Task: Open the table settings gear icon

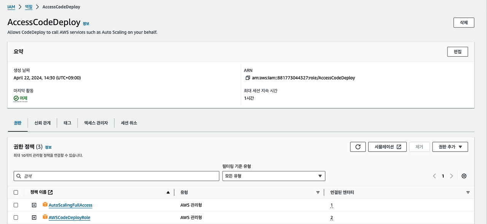Action: [x=464, y=176]
